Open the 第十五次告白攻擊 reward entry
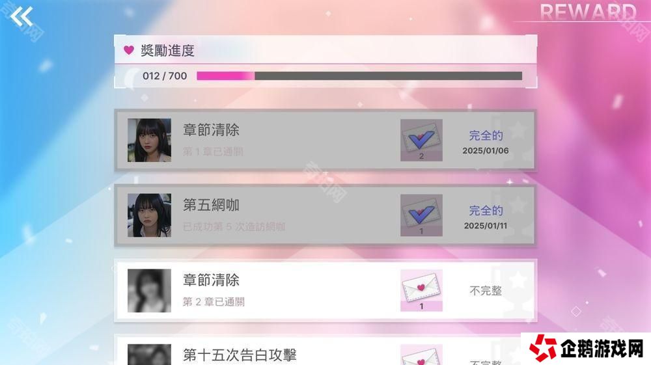Viewport: 651px width, 365px height. pyautogui.click(x=325, y=351)
